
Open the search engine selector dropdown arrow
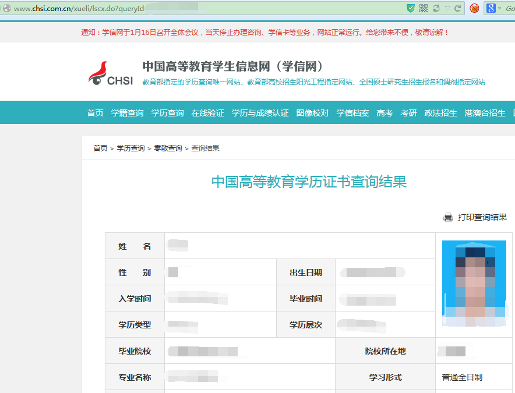(500, 9)
